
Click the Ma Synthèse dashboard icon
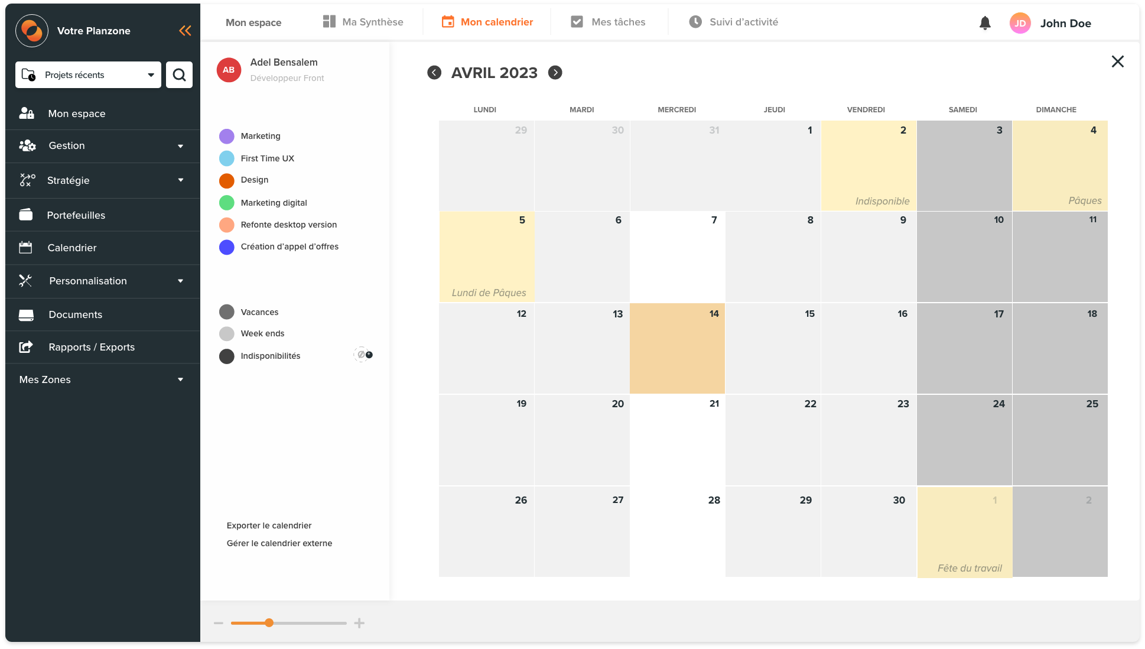[x=329, y=22]
